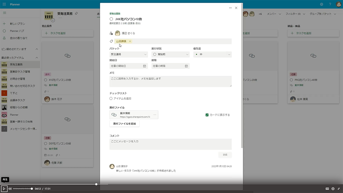Open the due date calendar icon

tap(186, 66)
